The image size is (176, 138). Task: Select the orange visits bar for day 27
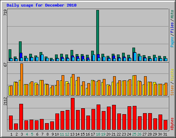click(x=145, y=86)
